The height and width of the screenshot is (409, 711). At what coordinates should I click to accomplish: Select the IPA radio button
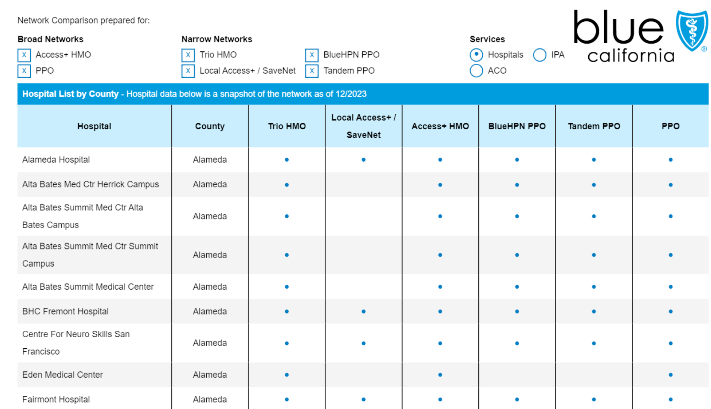(x=540, y=55)
